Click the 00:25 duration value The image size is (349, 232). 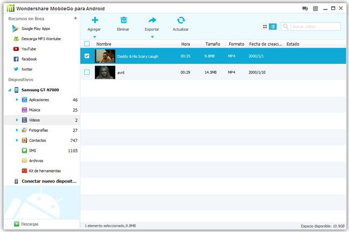click(185, 56)
